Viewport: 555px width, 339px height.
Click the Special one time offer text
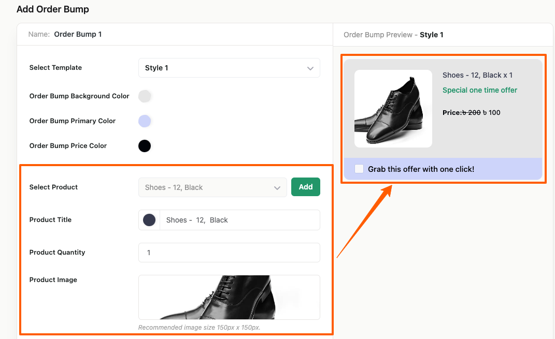point(479,90)
